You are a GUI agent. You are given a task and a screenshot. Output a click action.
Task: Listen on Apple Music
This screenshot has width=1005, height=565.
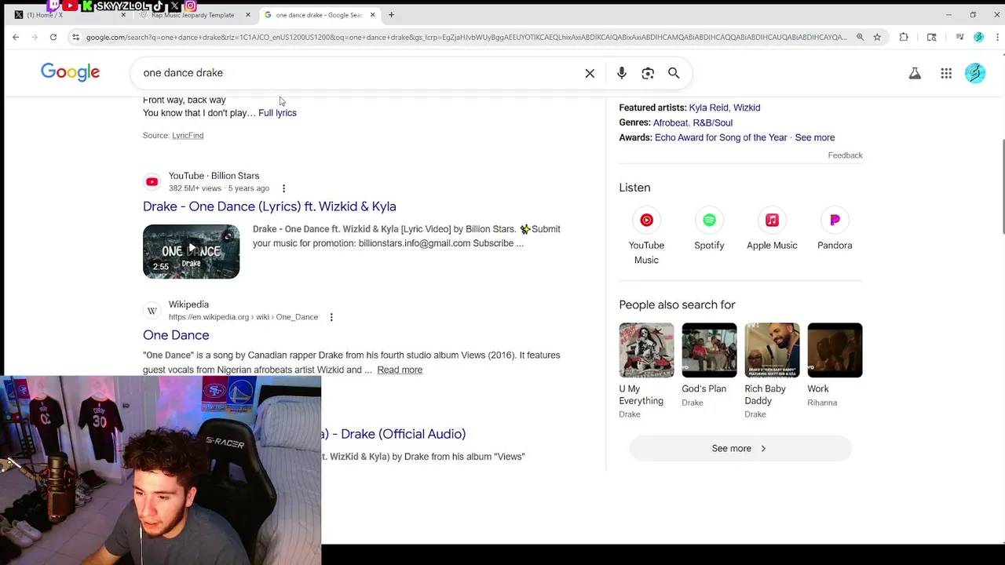click(x=772, y=229)
